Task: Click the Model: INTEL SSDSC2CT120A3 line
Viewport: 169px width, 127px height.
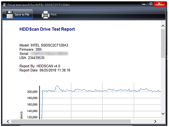Action: 44,45
